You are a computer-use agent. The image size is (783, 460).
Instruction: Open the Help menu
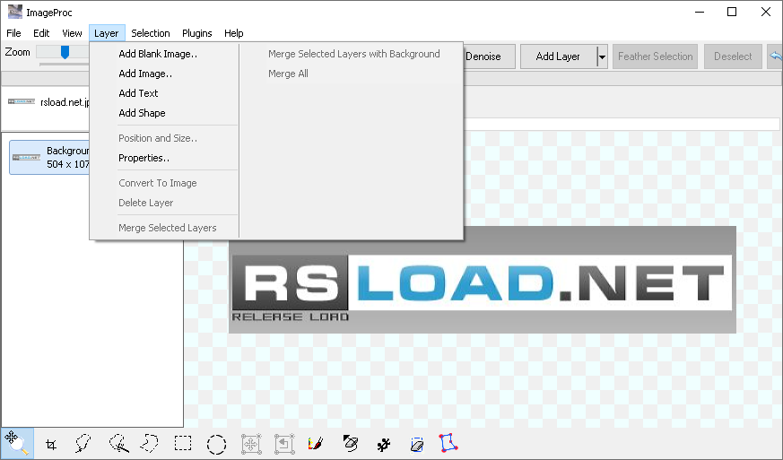coord(234,33)
